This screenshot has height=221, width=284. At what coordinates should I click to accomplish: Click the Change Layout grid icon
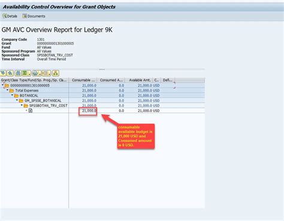45,73
